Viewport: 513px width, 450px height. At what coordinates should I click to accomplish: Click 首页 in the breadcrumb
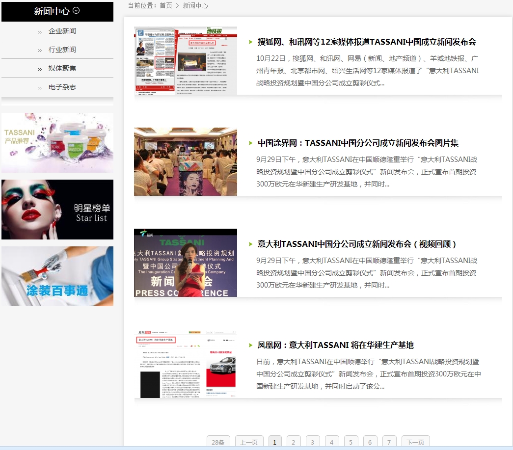point(165,5)
